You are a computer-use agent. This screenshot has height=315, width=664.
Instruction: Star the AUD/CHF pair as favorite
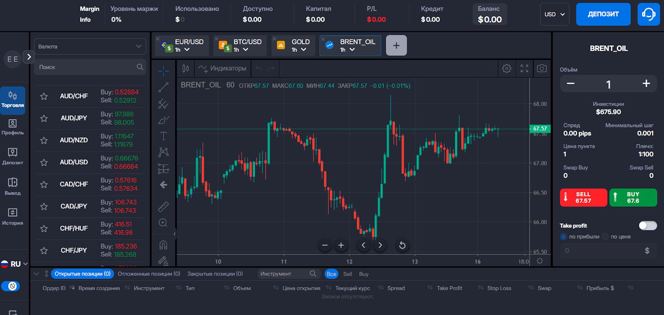point(44,96)
